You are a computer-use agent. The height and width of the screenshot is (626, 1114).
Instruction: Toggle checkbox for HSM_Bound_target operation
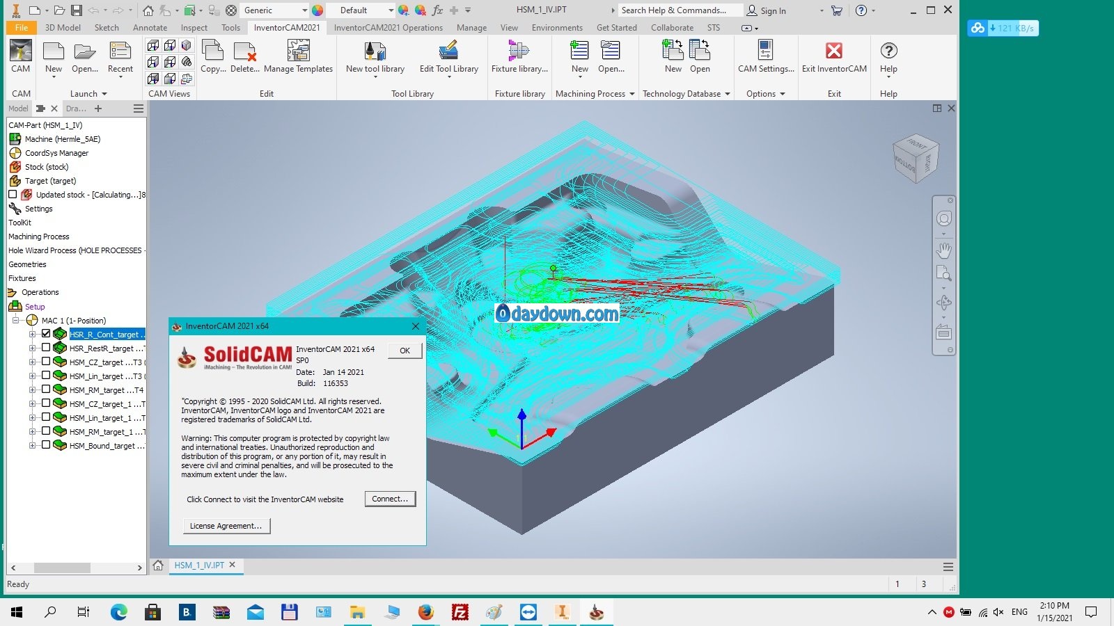point(46,445)
